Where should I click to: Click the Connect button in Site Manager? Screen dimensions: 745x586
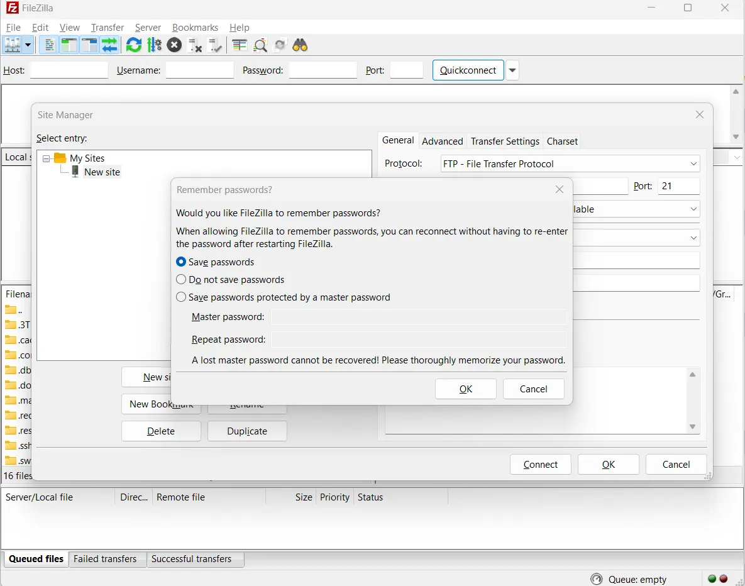click(540, 464)
